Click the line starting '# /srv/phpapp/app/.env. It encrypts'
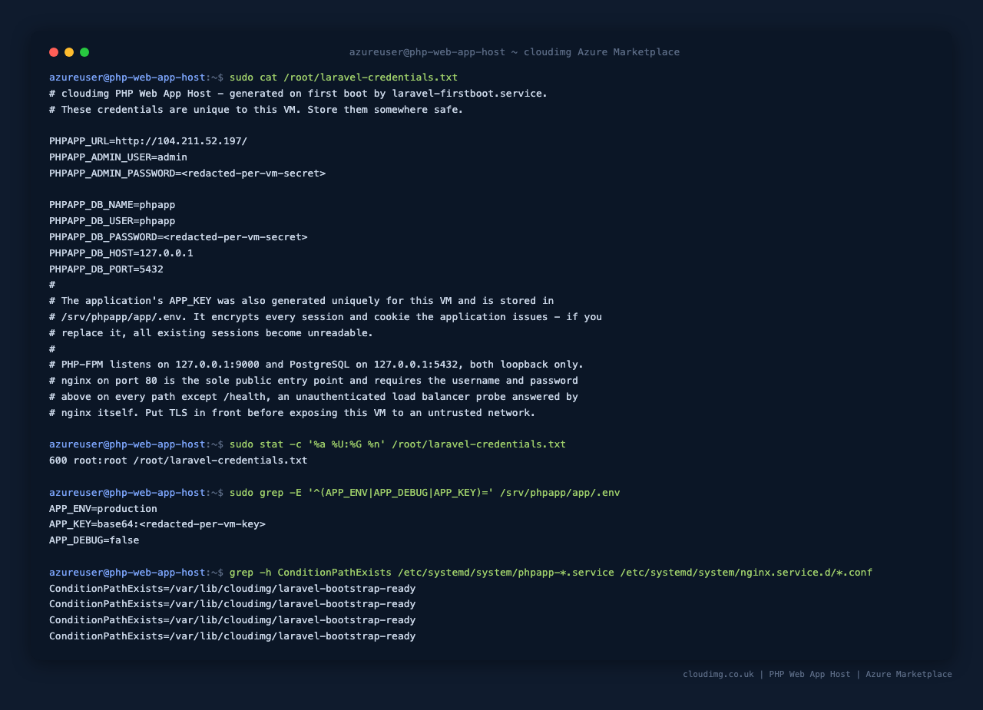Image resolution: width=983 pixels, height=710 pixels. pyautogui.click(x=326, y=317)
